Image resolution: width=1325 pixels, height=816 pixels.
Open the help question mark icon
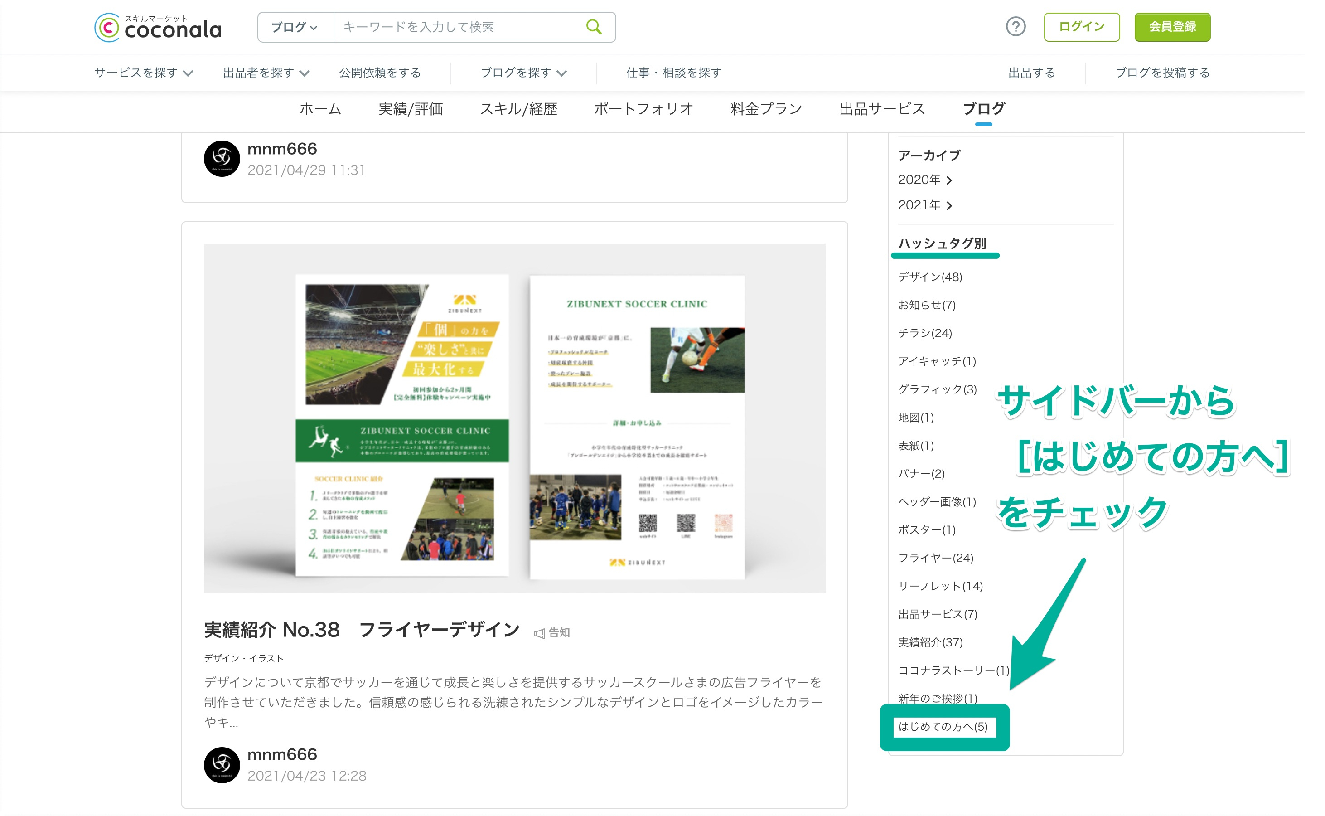pyautogui.click(x=1016, y=26)
